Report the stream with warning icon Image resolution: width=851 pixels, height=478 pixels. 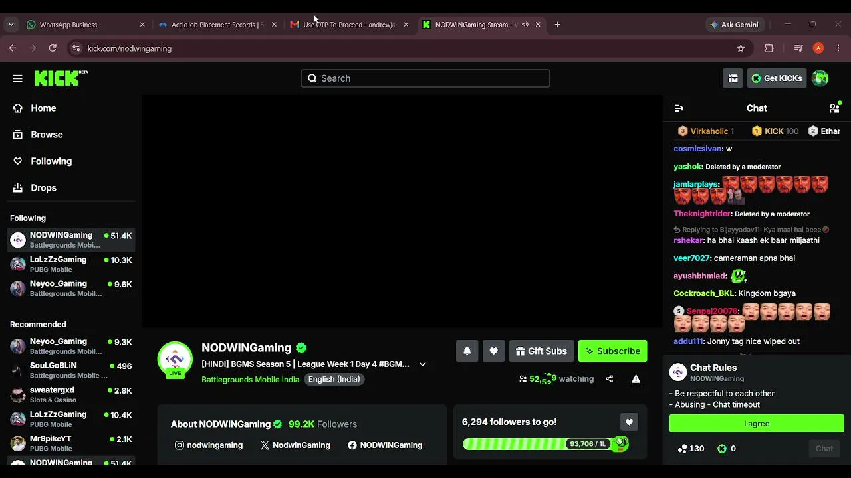point(636,379)
